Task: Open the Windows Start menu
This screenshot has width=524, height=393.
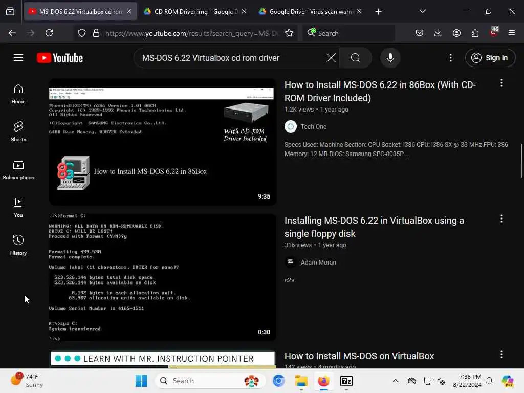Action: pos(141,381)
